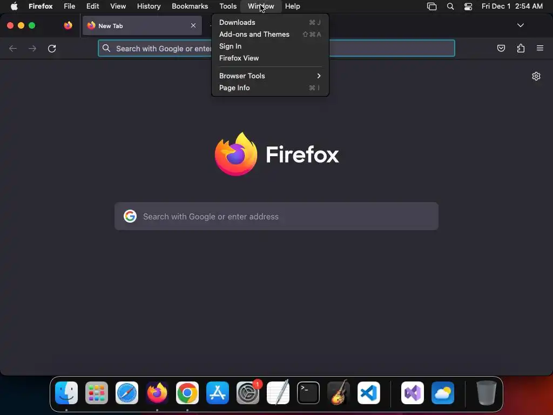Launch Visual Studio Code from the Dock
The width and height of the screenshot is (553, 415).
369,393
